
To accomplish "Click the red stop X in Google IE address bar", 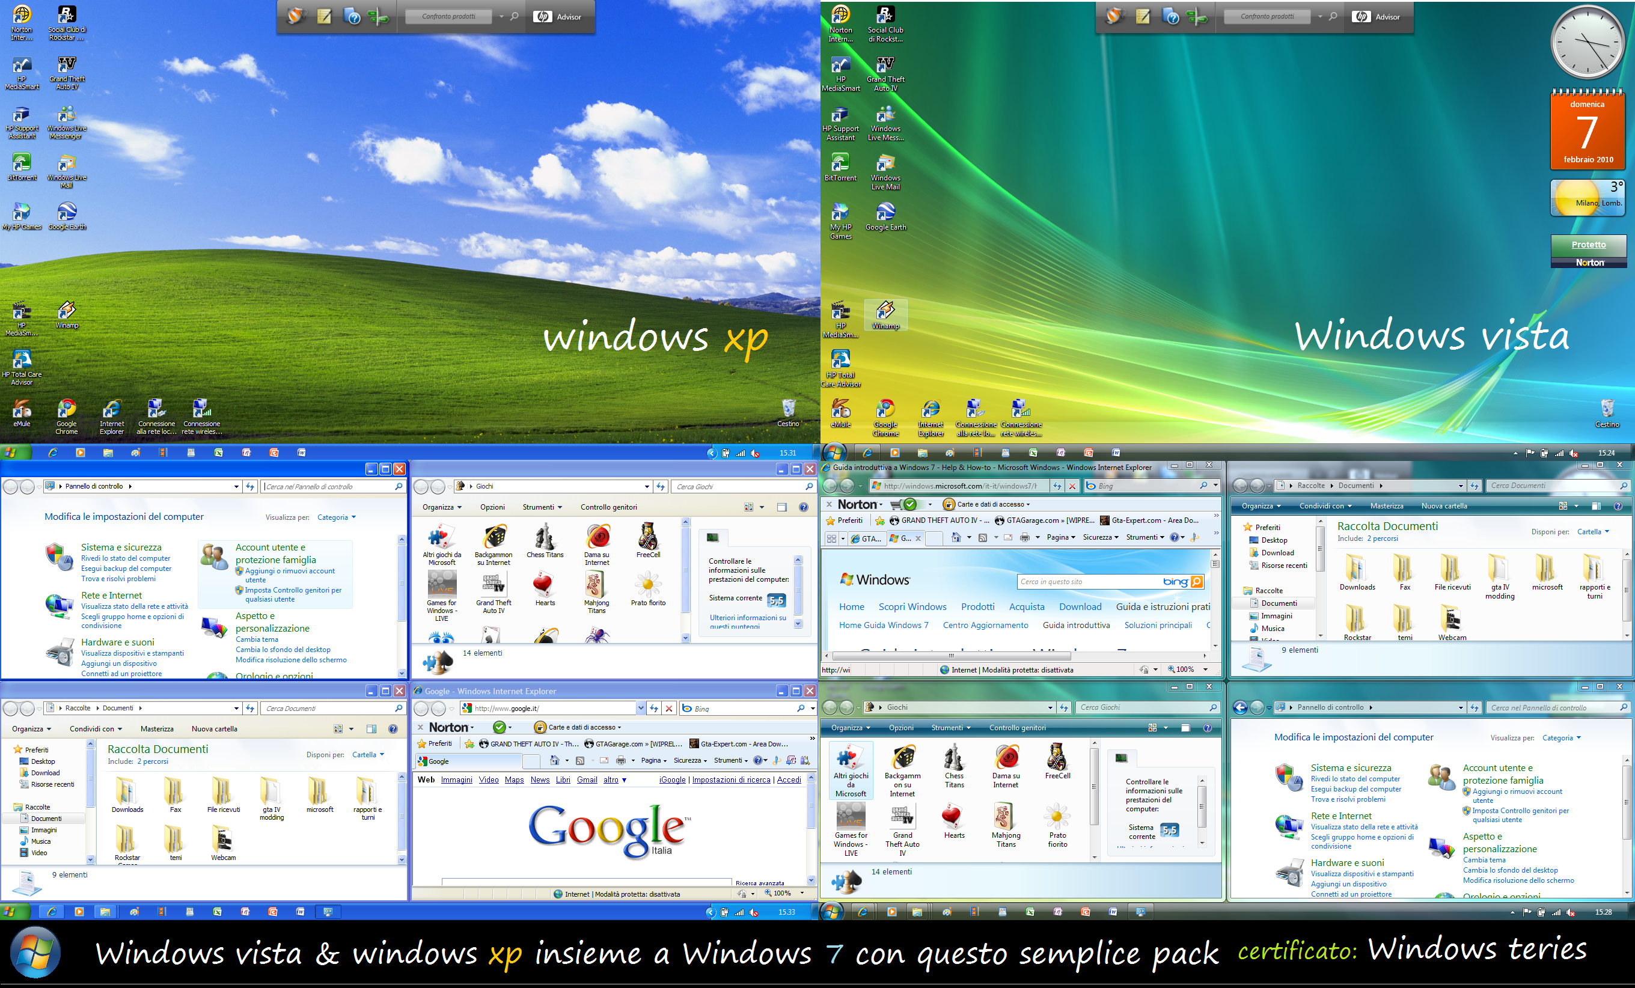I will tap(669, 709).
